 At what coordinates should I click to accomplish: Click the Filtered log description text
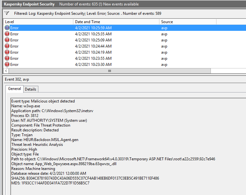point(88,13)
